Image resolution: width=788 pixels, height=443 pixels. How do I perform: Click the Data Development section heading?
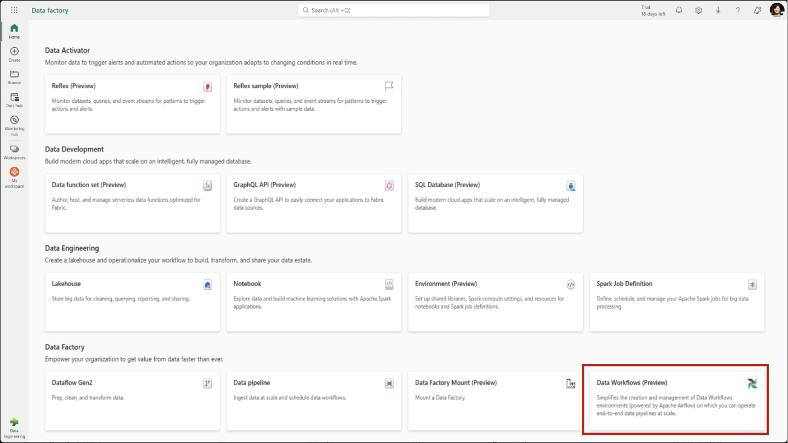74,149
